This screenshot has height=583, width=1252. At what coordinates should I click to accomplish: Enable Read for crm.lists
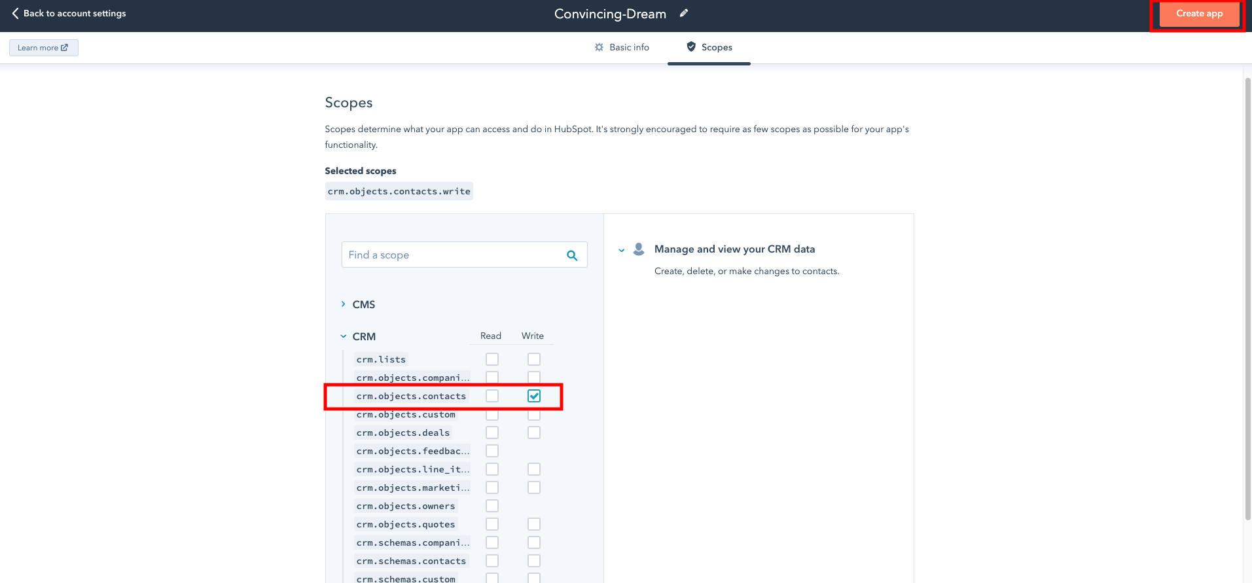(492, 359)
